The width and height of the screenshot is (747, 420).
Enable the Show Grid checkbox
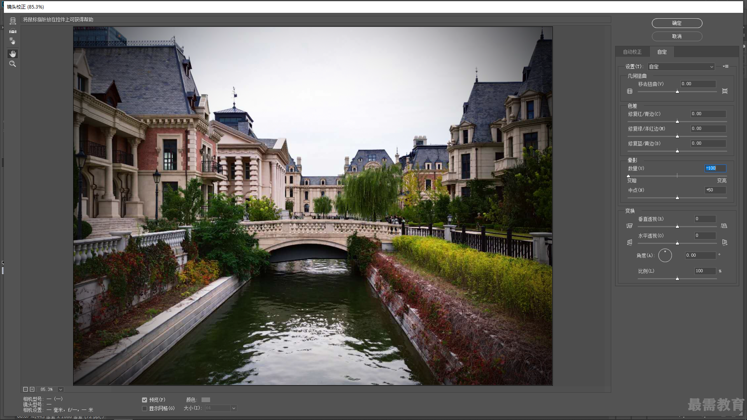(x=144, y=408)
